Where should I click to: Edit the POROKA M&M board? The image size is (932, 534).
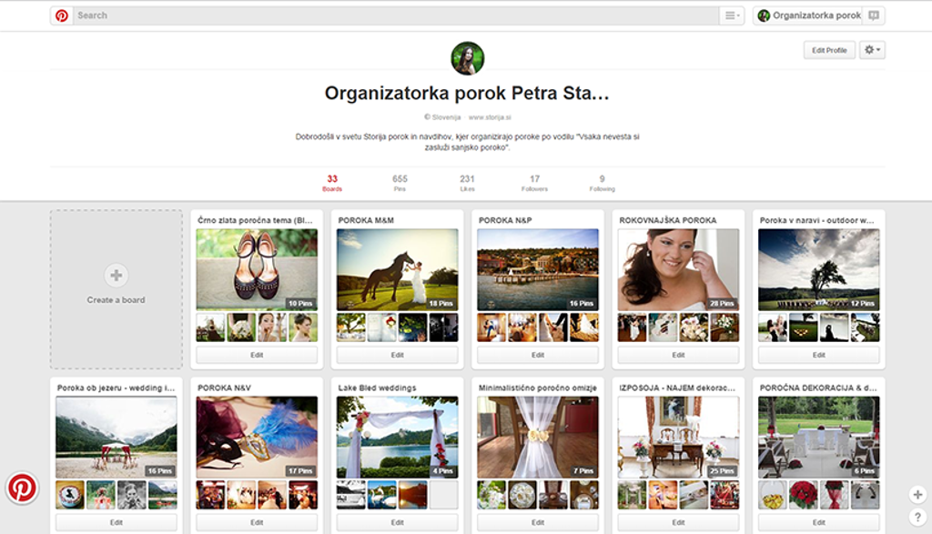pos(397,355)
